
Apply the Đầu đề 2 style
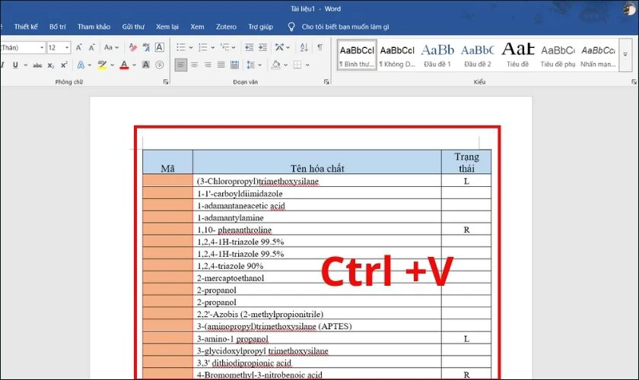(x=478, y=55)
